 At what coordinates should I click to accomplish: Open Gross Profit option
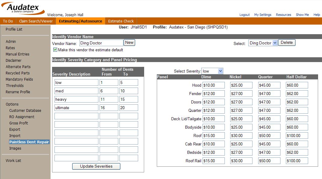[x=19, y=123]
